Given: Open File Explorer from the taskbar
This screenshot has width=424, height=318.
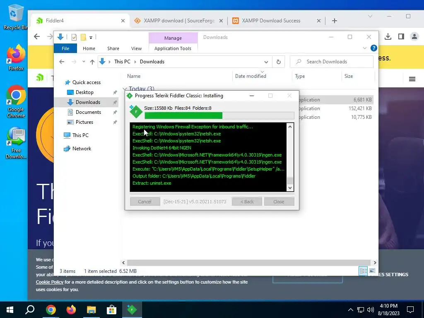Looking at the screenshot, I should [x=92, y=310].
